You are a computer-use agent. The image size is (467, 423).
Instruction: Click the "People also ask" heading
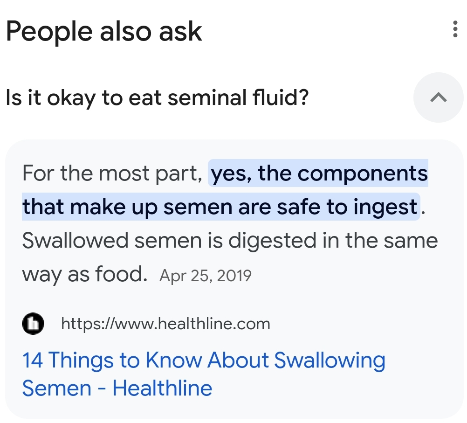coord(104,31)
